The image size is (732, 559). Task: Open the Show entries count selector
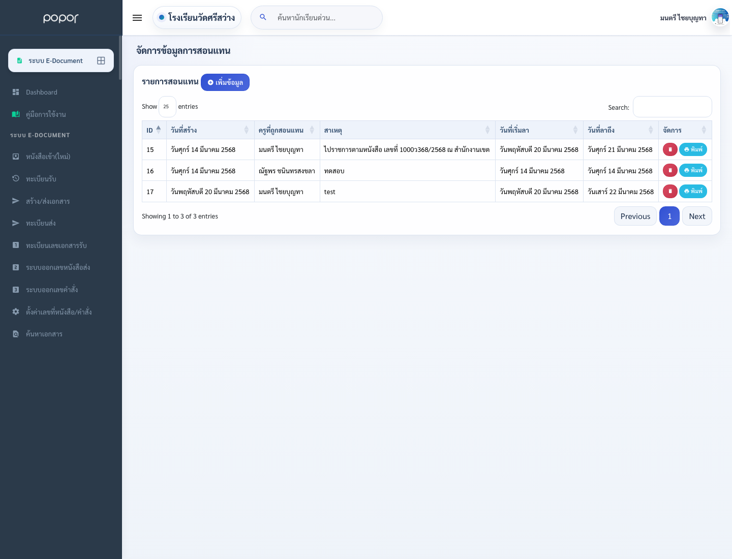167,107
